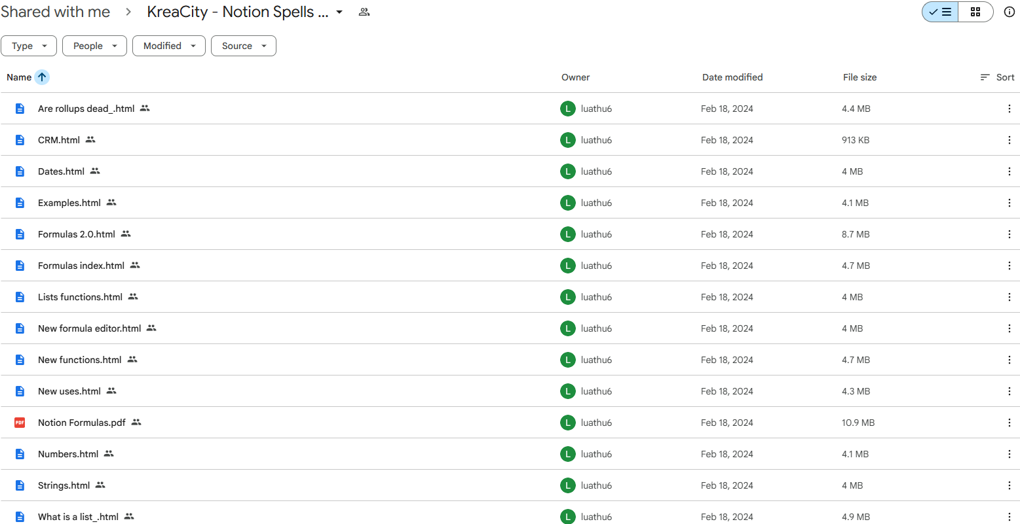Select the Formulas index.html file name
1020x524 pixels.
pos(81,266)
